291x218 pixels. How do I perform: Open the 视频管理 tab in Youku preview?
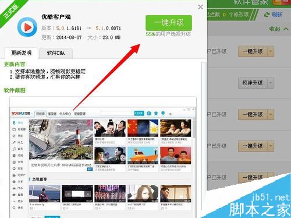coord(80,114)
